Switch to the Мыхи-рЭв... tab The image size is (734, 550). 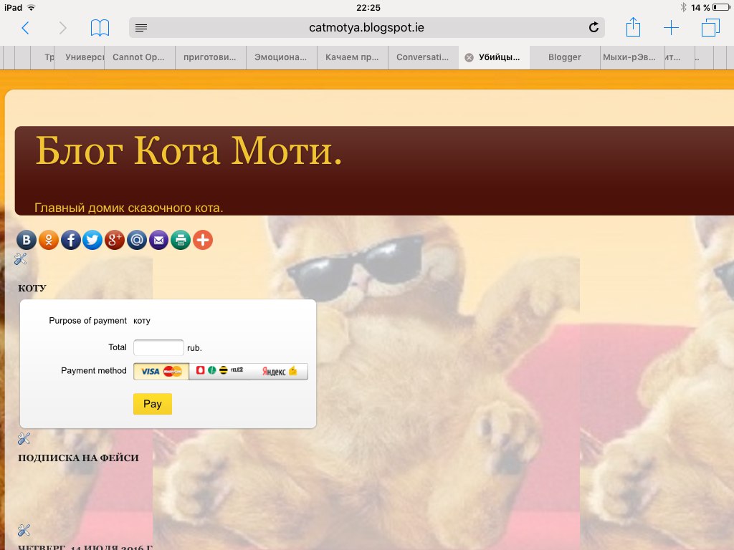(632, 57)
